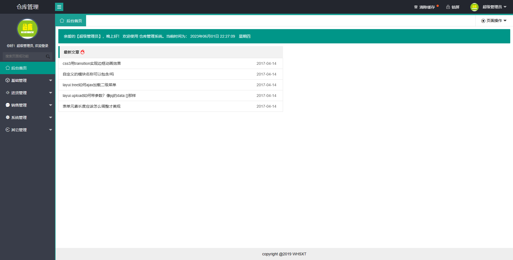Image resolution: width=513 pixels, height=260 pixels.
Task: Open the 超级管理员 user dropdown
Action: [494, 7]
